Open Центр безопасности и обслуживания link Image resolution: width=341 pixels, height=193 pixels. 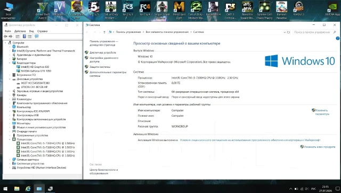tap(103, 172)
